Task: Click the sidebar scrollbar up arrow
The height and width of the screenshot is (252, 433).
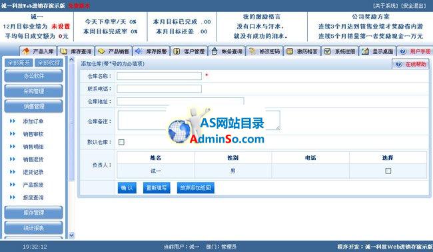Action: (71, 60)
